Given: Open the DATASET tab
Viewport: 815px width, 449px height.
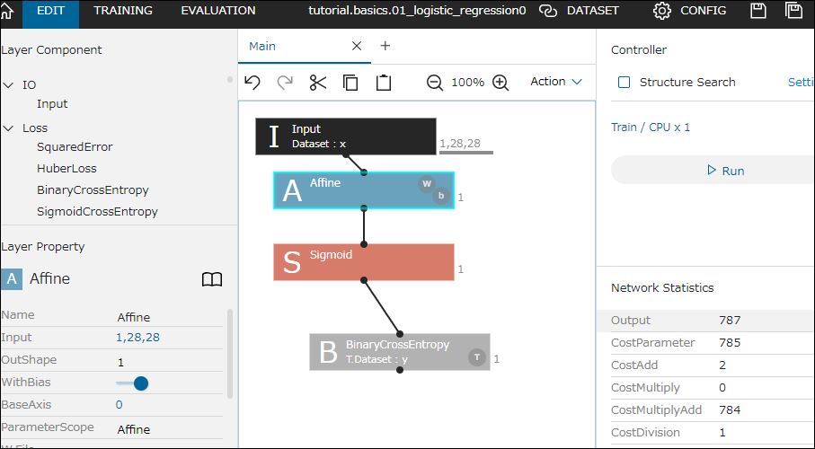Looking at the screenshot, I should click(592, 11).
